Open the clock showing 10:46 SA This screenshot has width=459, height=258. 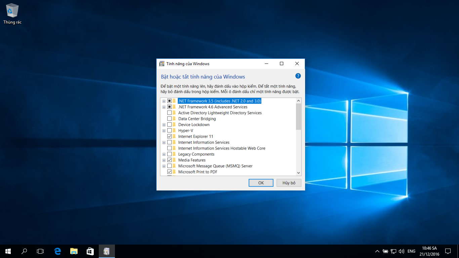pyautogui.click(x=429, y=251)
